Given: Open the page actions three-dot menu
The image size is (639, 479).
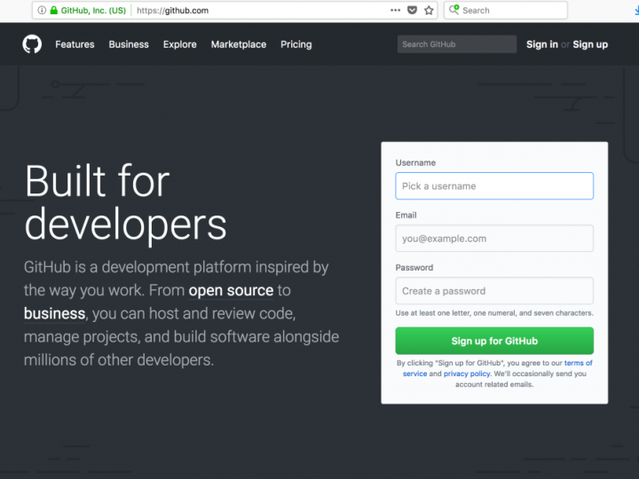Looking at the screenshot, I should (x=395, y=10).
